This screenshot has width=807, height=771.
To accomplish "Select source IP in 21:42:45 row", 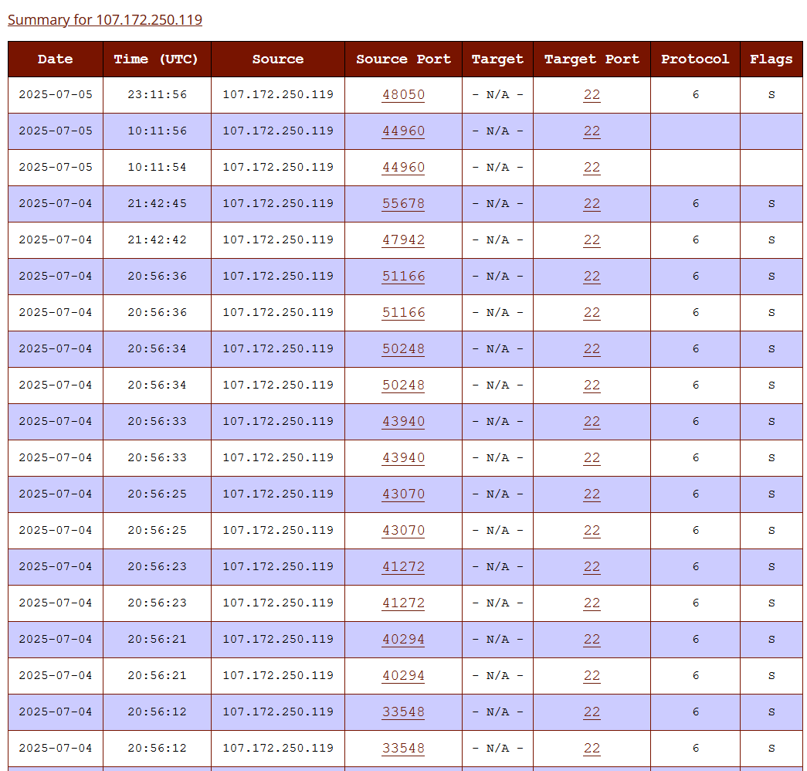I will click(278, 203).
